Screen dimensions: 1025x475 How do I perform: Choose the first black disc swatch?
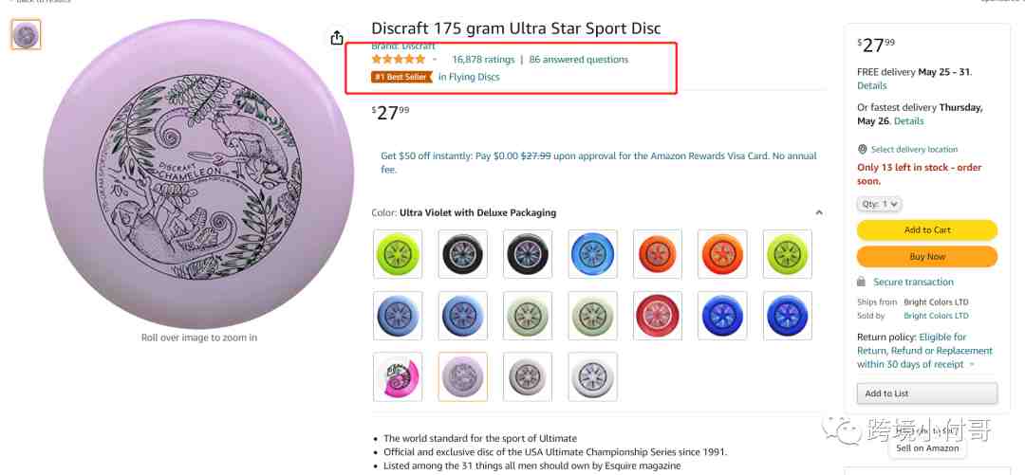(463, 254)
